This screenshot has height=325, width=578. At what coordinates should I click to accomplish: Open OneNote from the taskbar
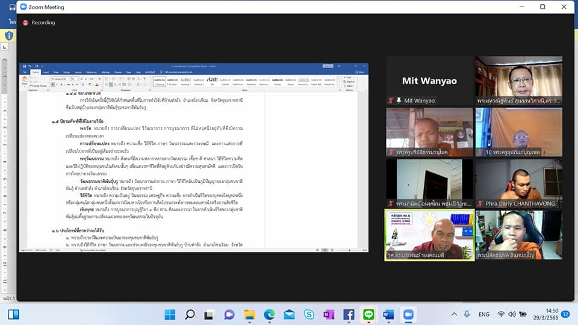click(x=329, y=315)
